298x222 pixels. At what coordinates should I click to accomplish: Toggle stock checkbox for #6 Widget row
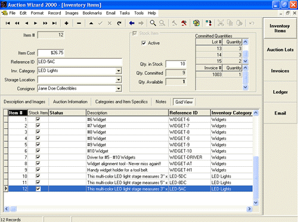pos(38,119)
